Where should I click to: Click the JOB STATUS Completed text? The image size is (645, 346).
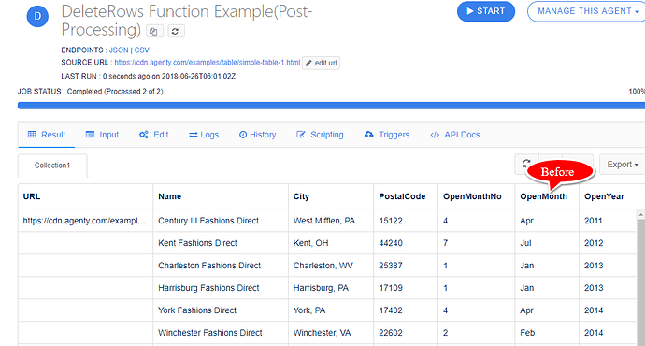90,92
